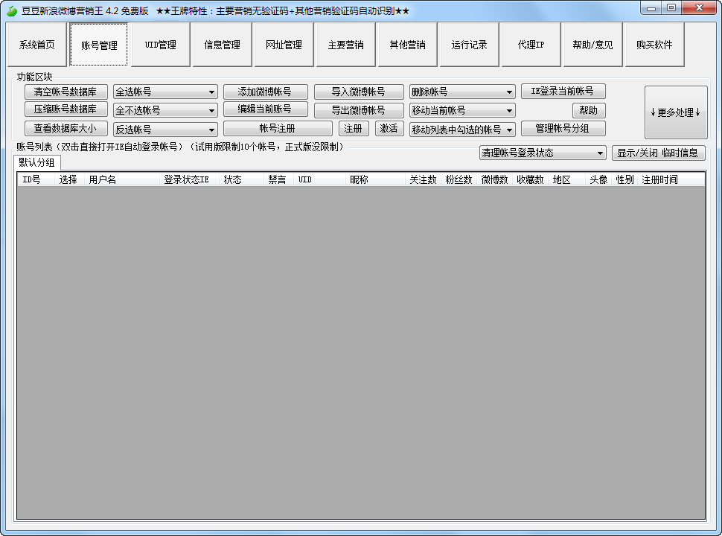This screenshot has width=722, height=536.
Task: View the 运行记录 tab
Action: click(469, 45)
